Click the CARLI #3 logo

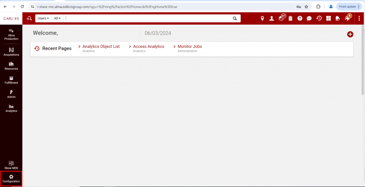point(11,18)
